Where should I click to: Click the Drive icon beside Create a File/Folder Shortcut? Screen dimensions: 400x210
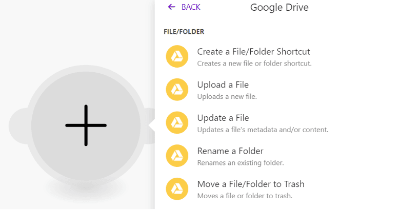coord(177,56)
